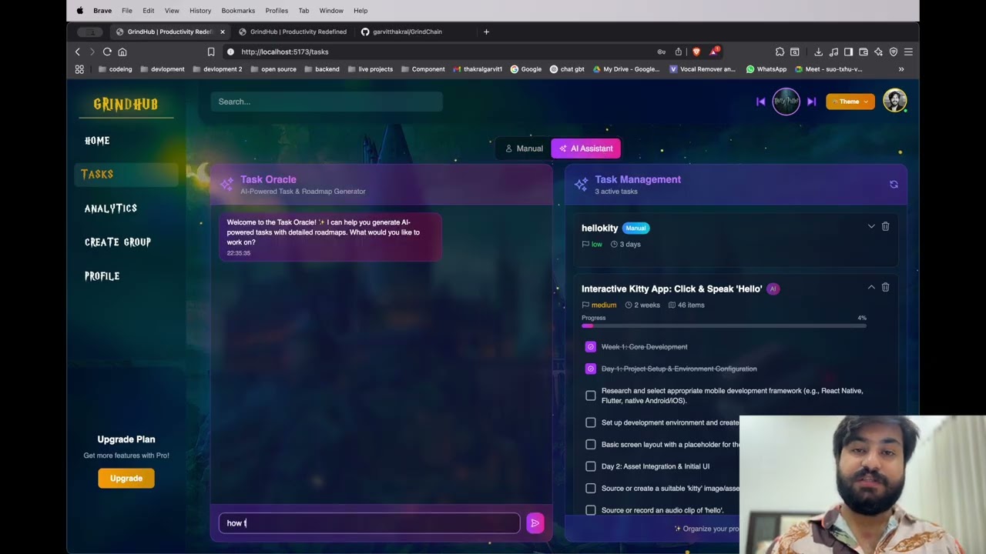Screen dimensions: 986x554
Task: Check Set up development environment item
Action: [x=591, y=422]
